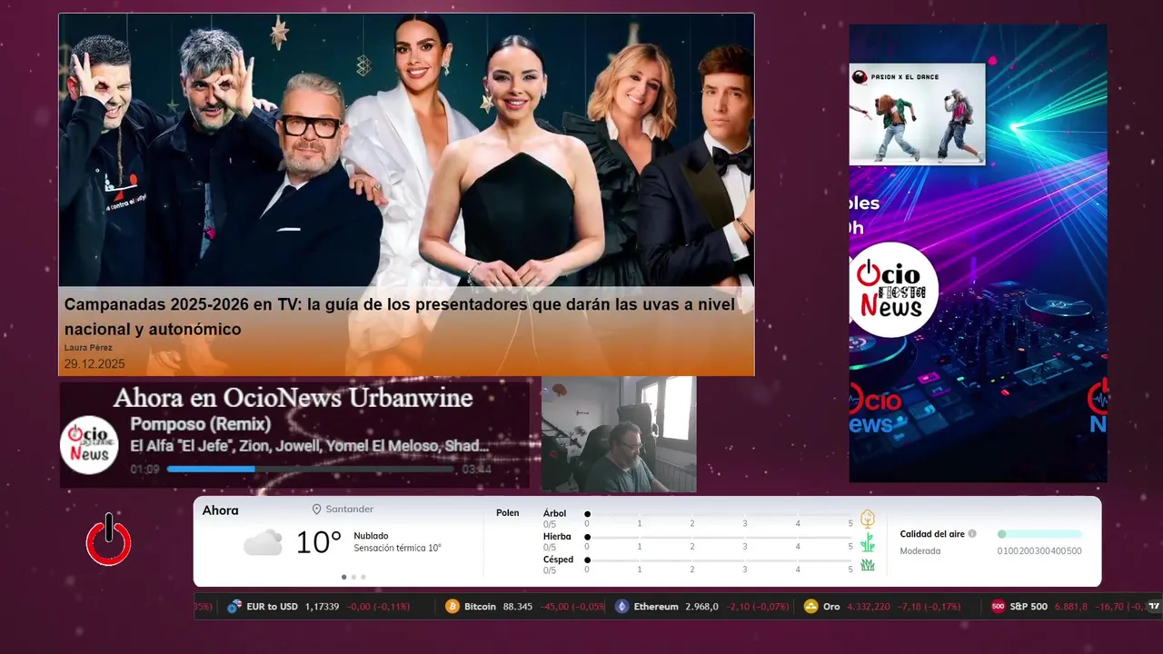
Task: Click the Oro ticker label
Action: tap(831, 607)
